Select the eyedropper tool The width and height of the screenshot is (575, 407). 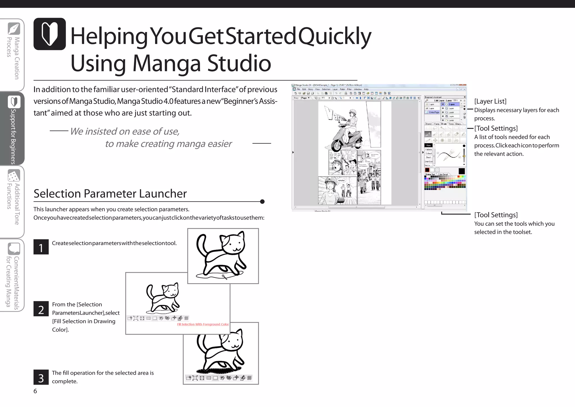tap(428, 140)
